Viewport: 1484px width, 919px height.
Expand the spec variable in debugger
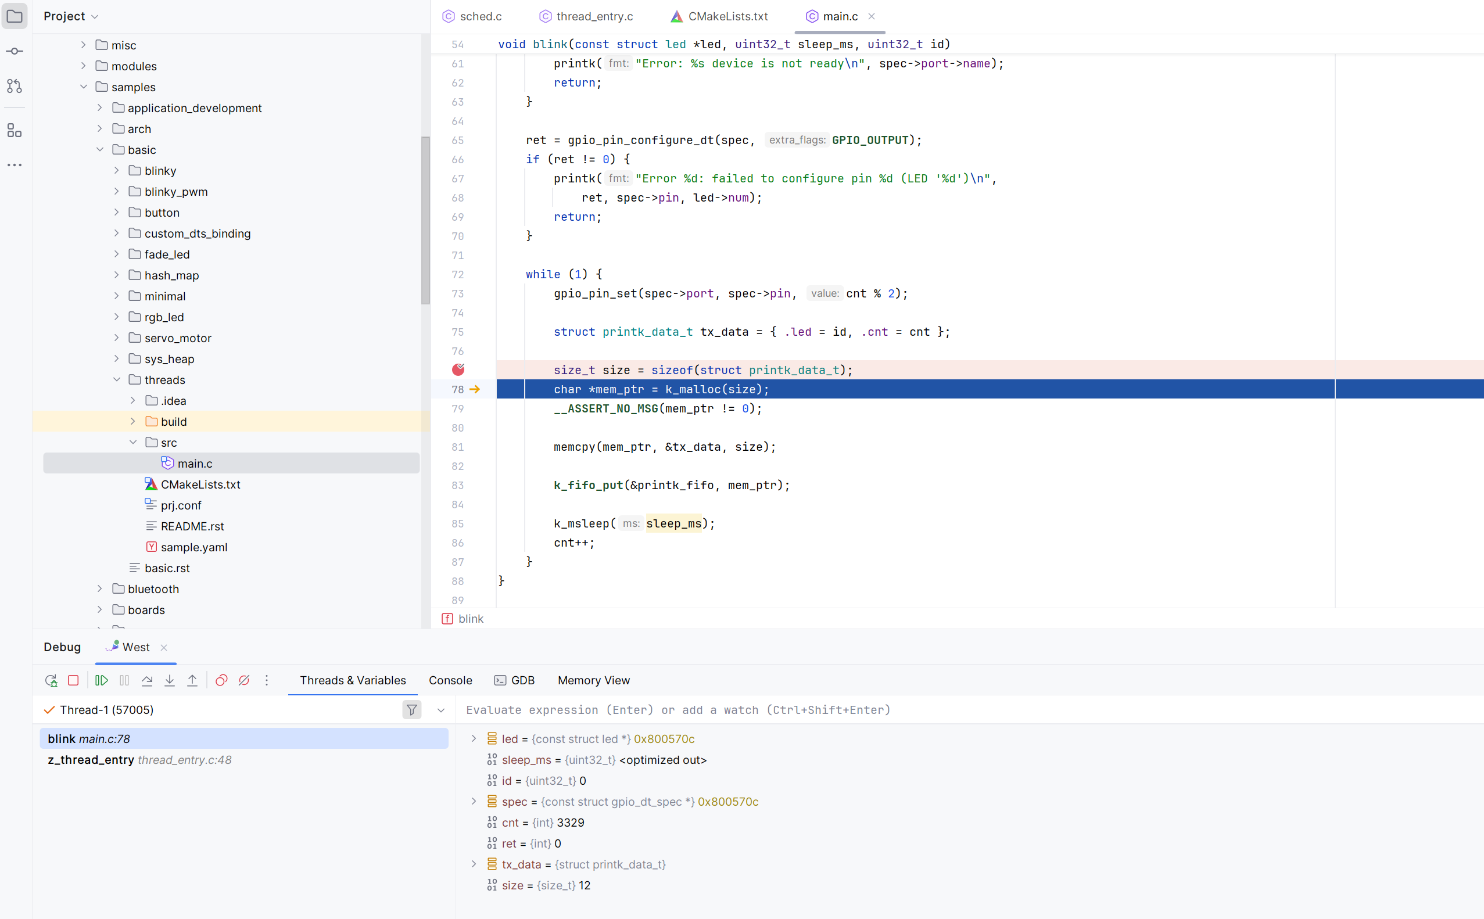pos(474,801)
